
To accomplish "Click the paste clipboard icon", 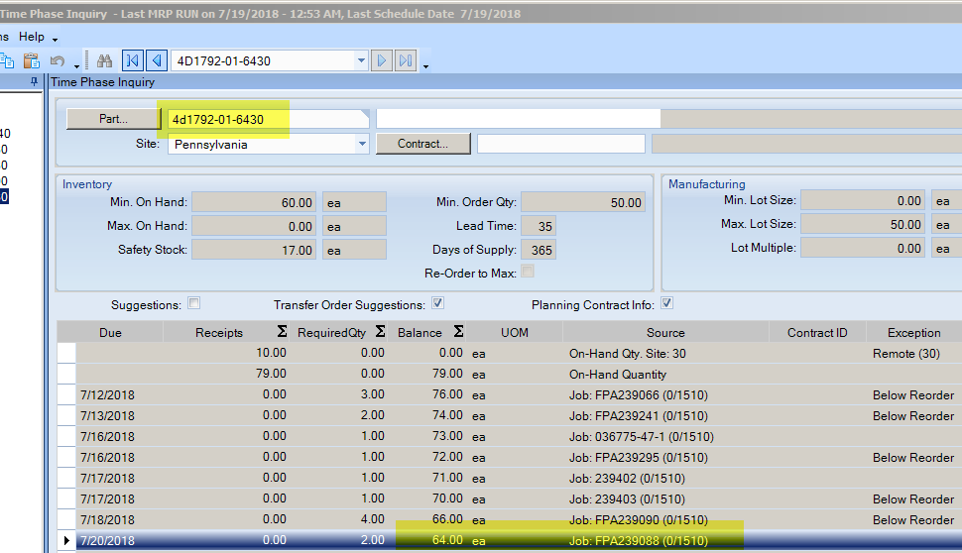I will coord(31,61).
